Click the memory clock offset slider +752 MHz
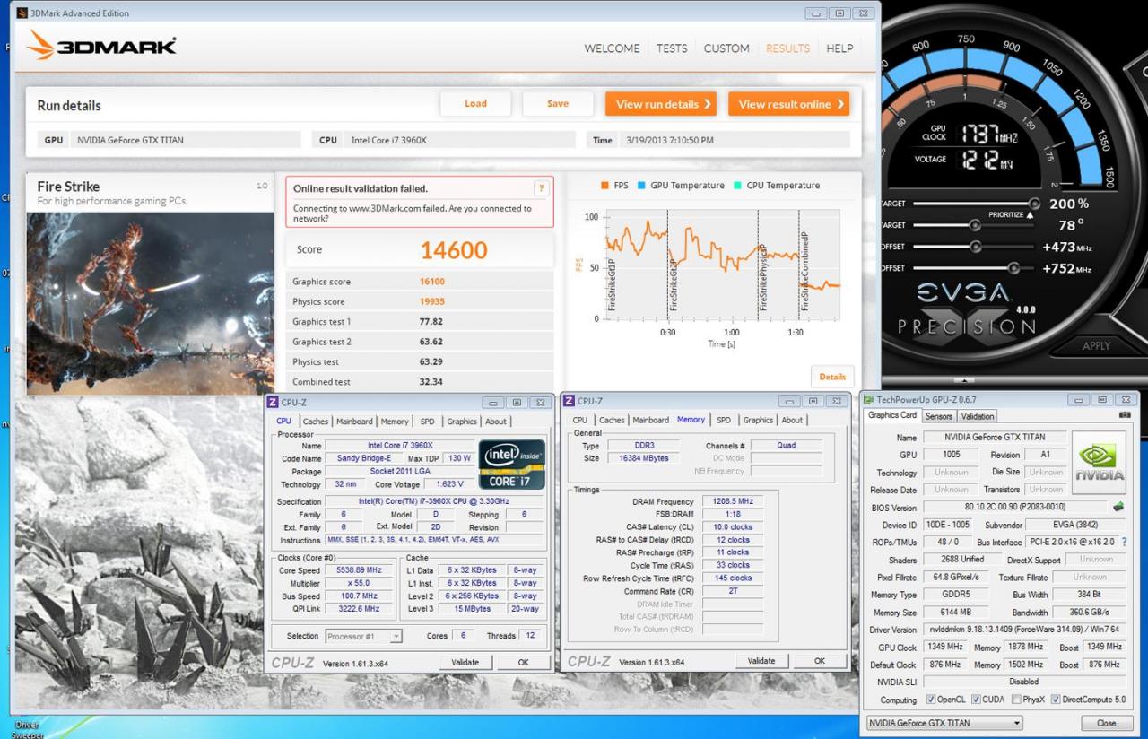 1013,268
